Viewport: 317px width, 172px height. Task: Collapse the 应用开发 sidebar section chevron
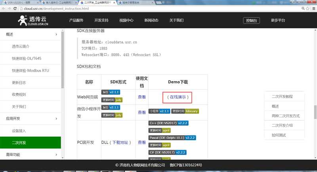[56, 118]
